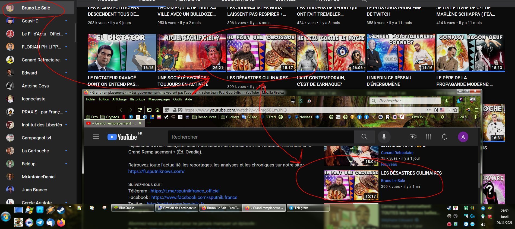
Task: Open the Aide menu
Action: point(188,99)
